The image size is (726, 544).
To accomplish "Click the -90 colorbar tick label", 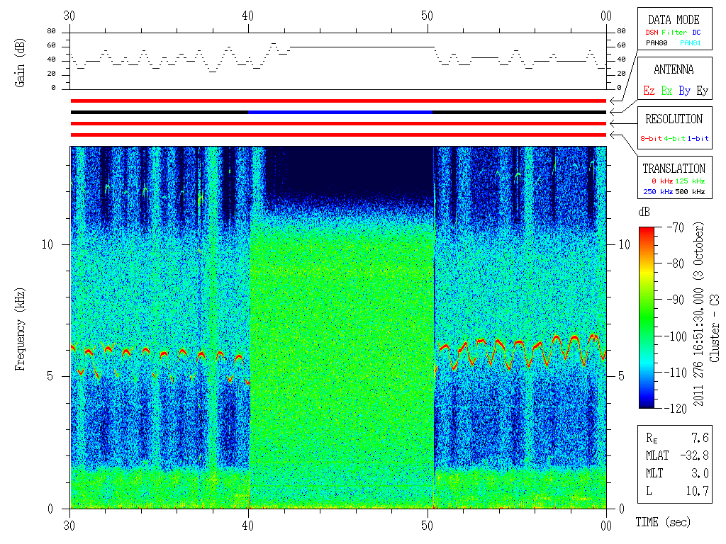I will 676,300.
